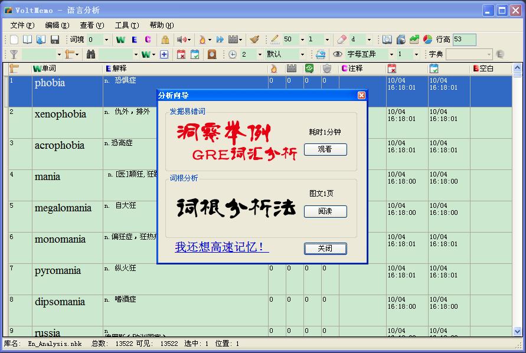The width and height of the screenshot is (526, 353).
Task: Toggle the eye visibility icon
Action: (x=338, y=54)
